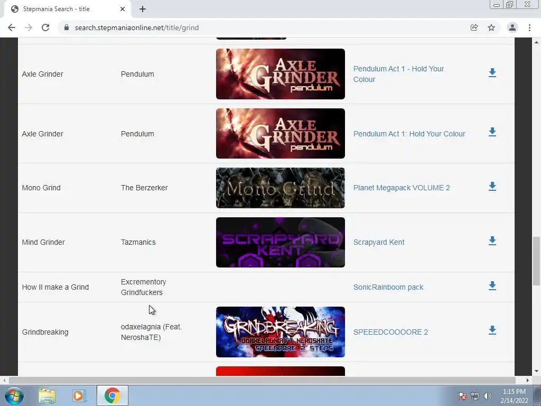Image resolution: width=541 pixels, height=406 pixels.
Task: Select The Berzerker artist text
Action: click(144, 188)
